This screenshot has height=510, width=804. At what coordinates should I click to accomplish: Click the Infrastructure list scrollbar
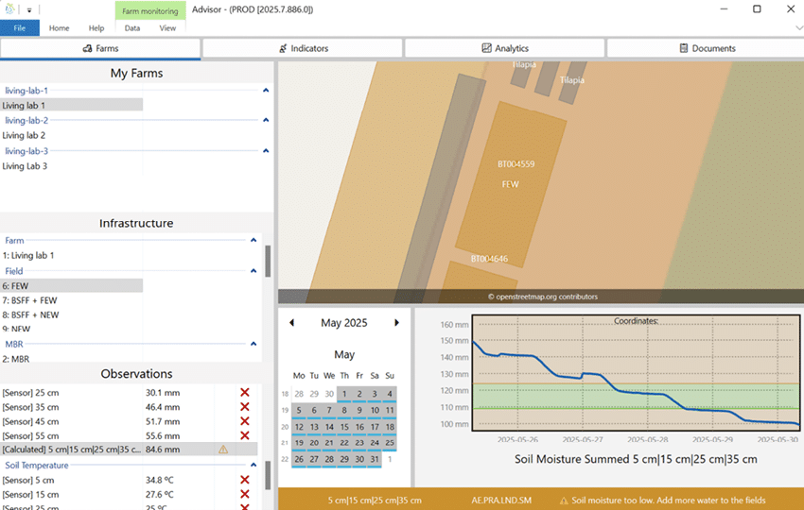click(268, 262)
